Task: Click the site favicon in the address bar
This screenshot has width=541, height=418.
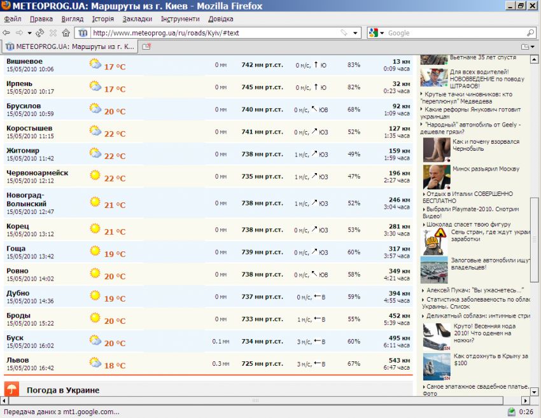Action: (x=83, y=32)
